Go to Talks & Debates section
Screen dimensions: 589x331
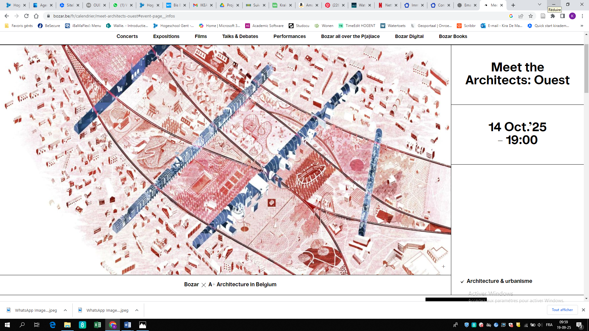[240, 36]
